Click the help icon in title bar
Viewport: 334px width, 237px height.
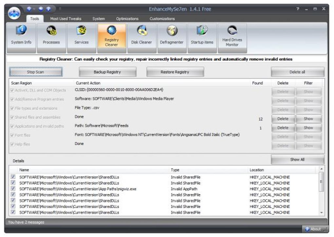tap(298, 9)
